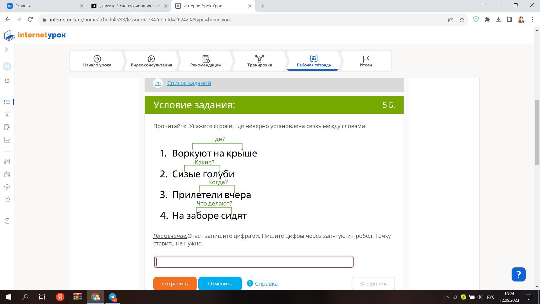Open the Список заданий link
This screenshot has width=540, height=304.
pos(189,83)
